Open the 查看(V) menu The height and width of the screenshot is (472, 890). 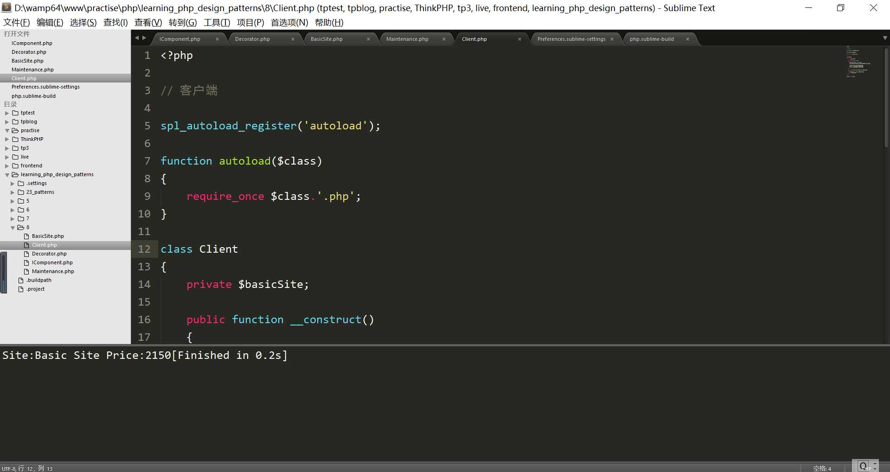click(148, 22)
